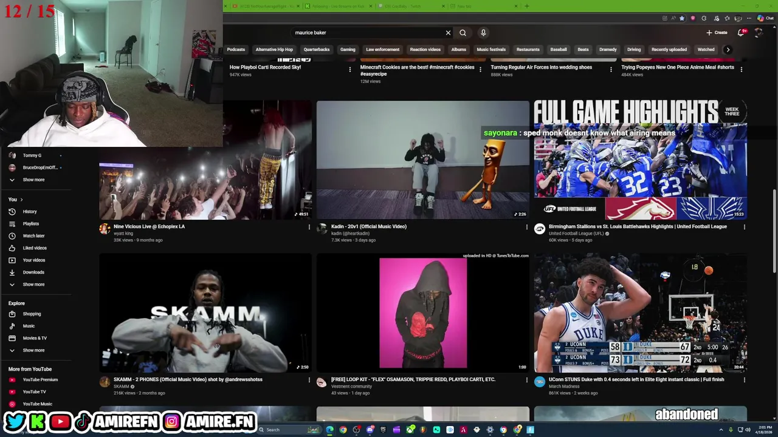Open options for FREE LOOP KIT video

pos(526,380)
